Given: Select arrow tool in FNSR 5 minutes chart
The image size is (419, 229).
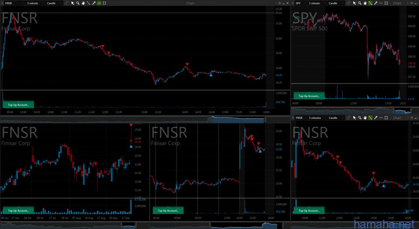Looking at the screenshot, I should coord(375,118).
